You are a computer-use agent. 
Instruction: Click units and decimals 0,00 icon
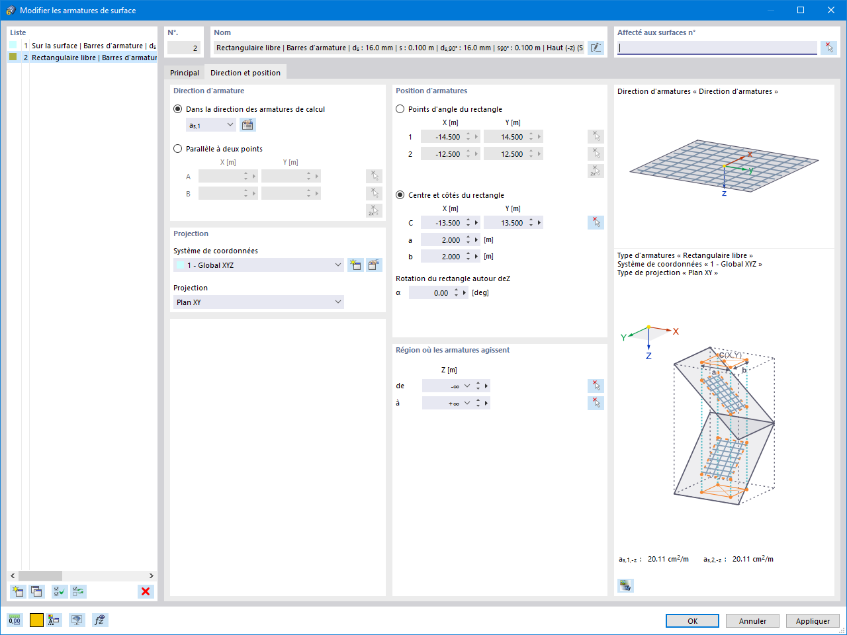[x=15, y=620]
